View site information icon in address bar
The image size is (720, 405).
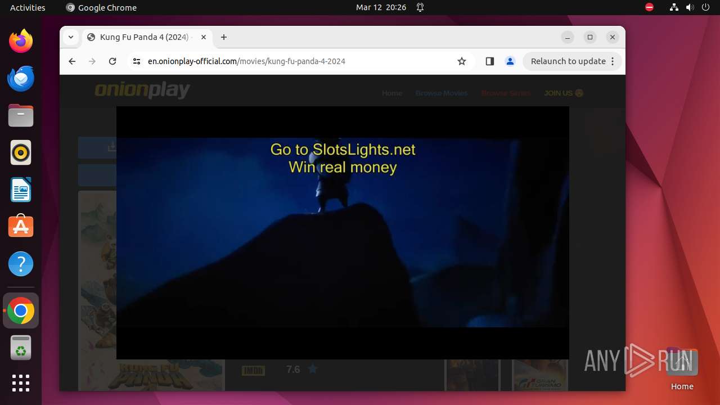136,61
